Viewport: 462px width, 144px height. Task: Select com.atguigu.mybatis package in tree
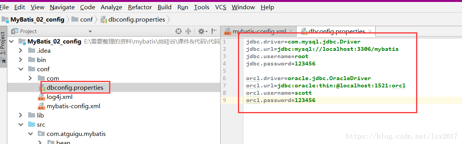pyautogui.click(x=76, y=134)
